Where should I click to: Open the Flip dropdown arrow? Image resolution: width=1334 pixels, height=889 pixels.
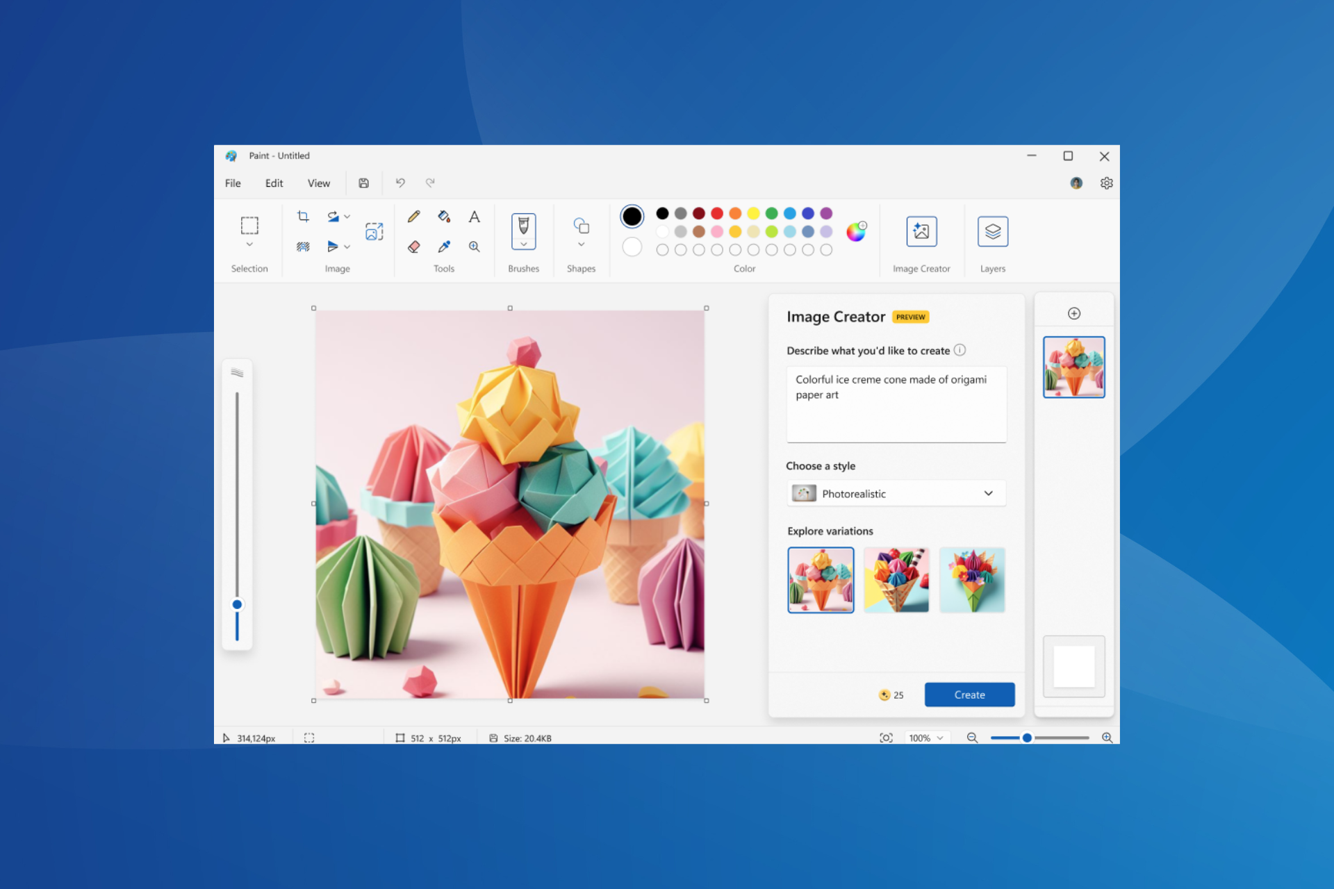tap(347, 247)
